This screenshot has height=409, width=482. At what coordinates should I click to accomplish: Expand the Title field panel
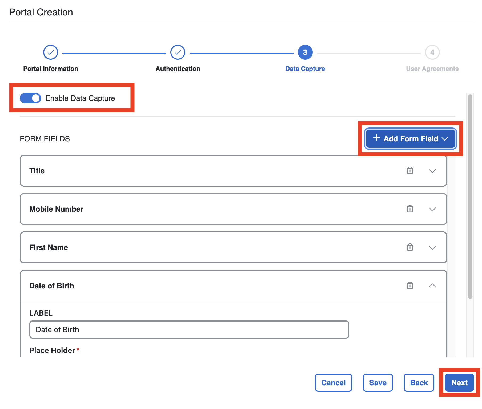click(432, 171)
